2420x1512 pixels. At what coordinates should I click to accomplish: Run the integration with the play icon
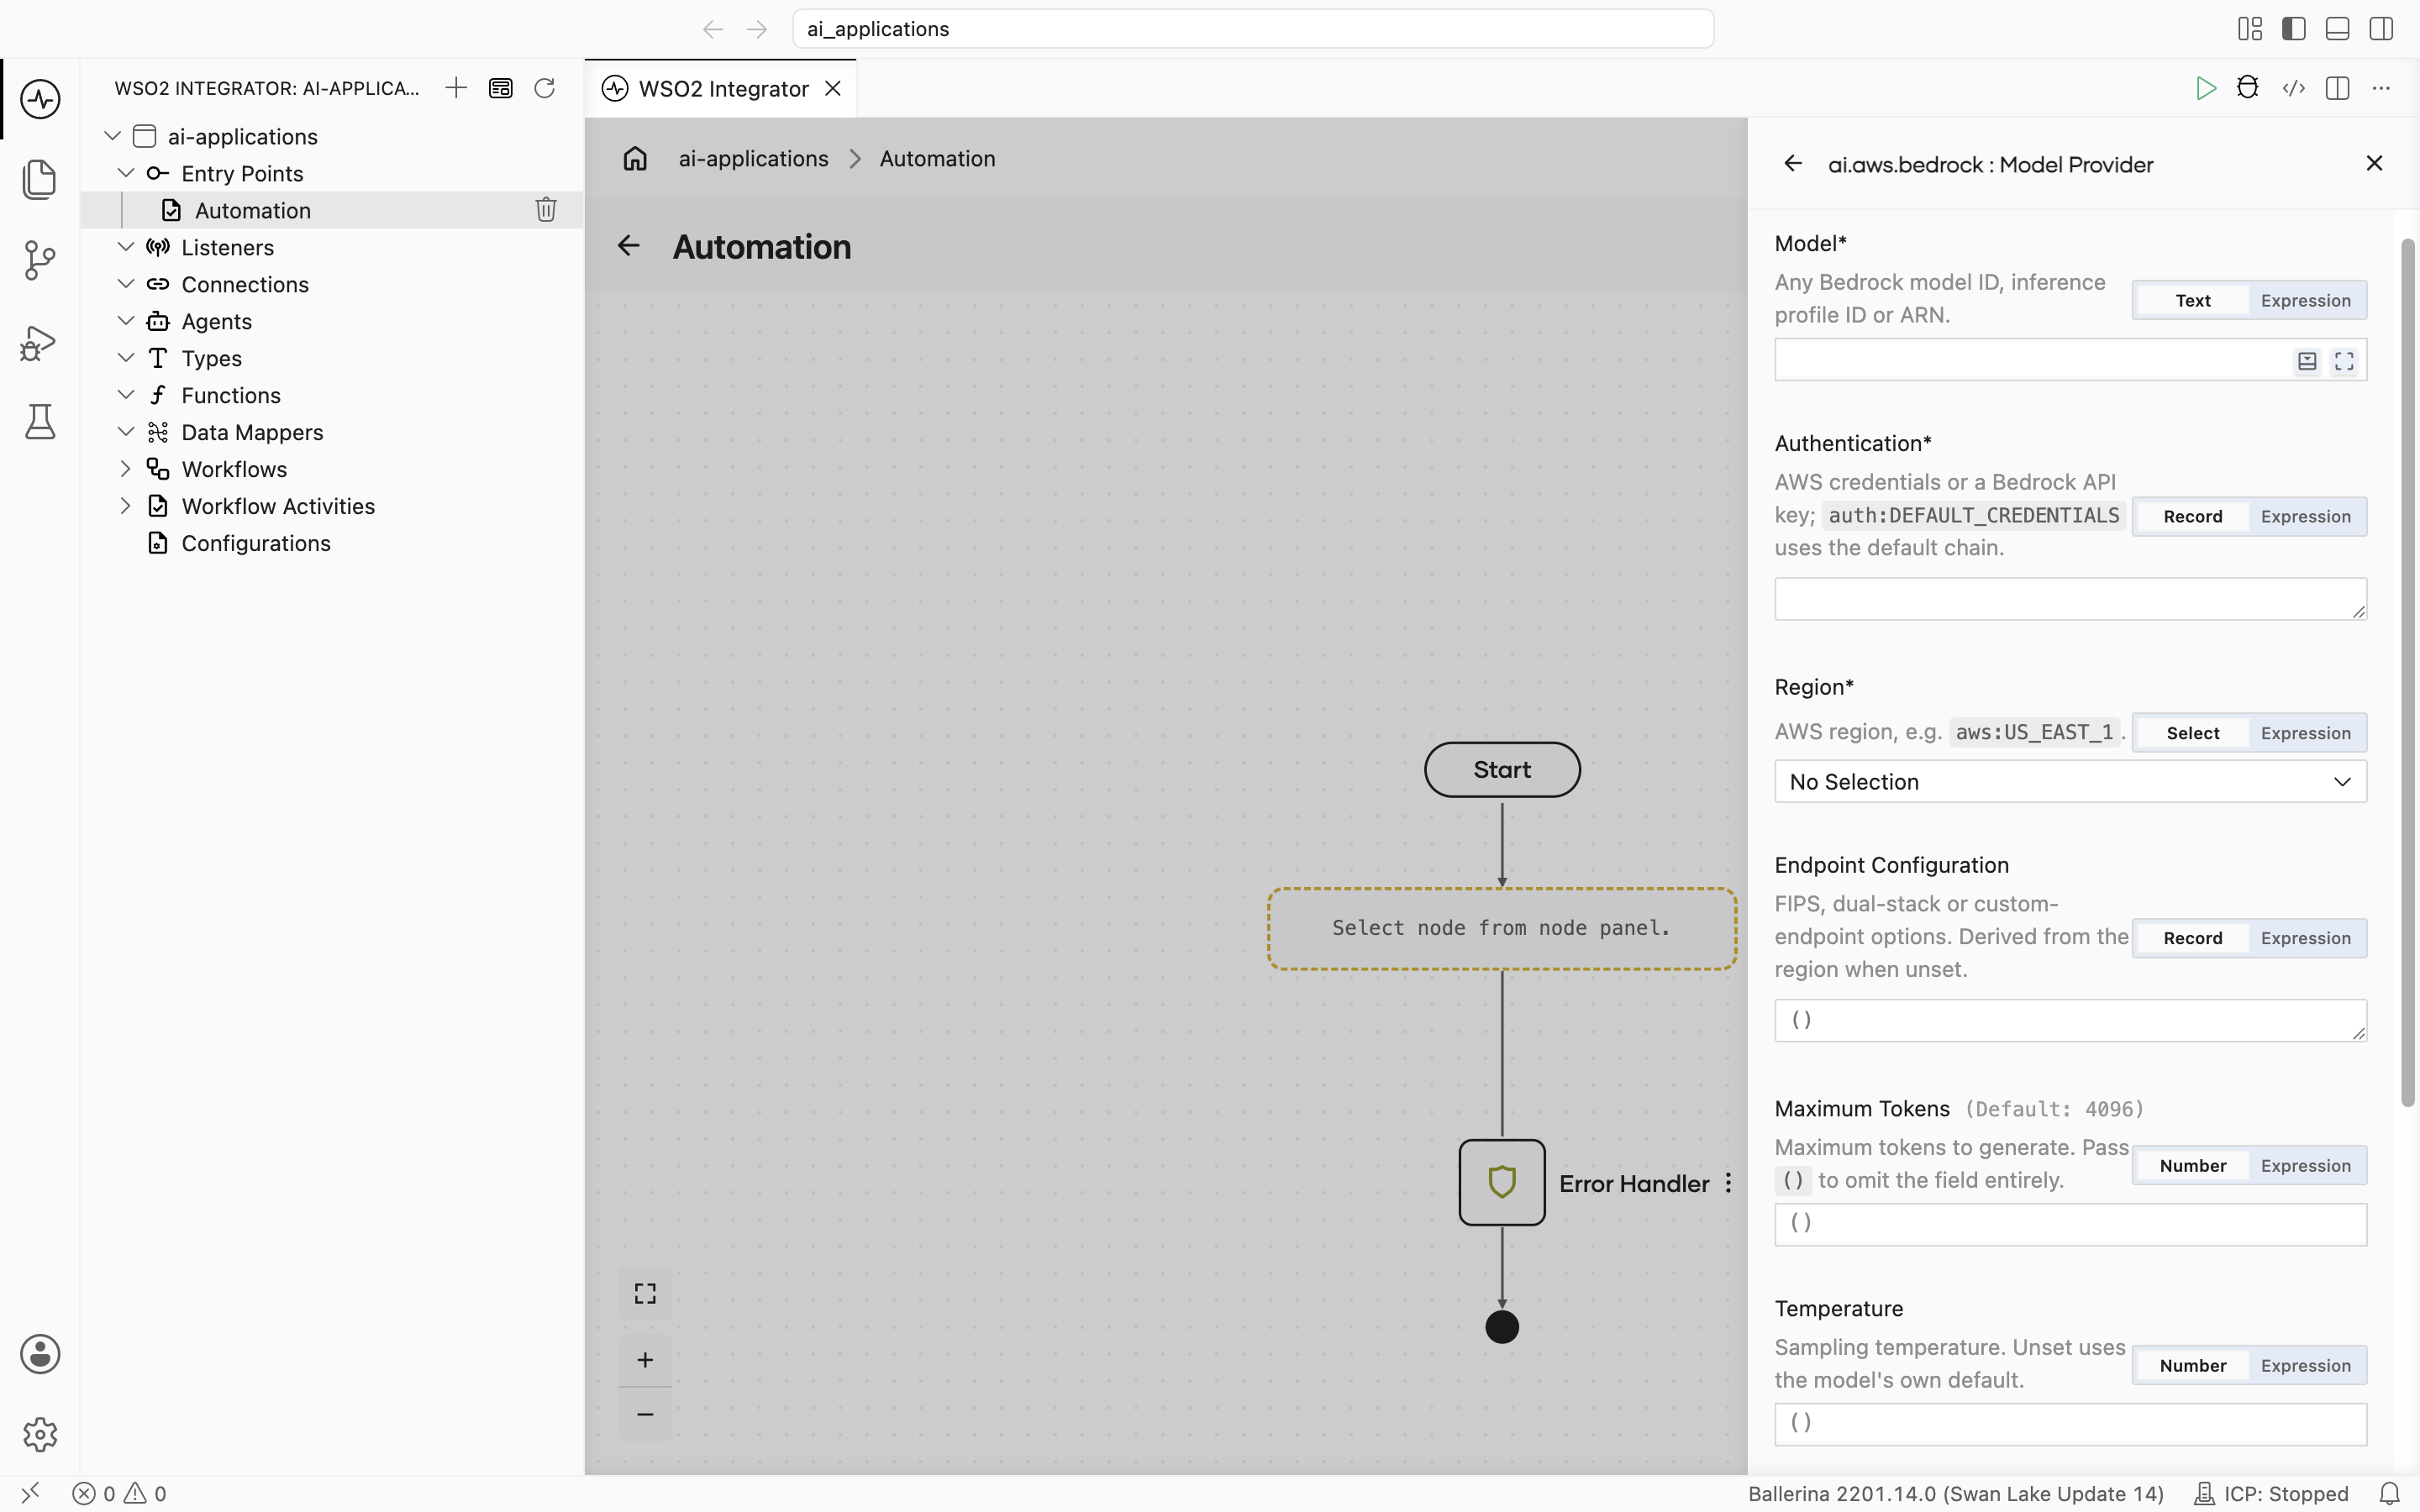pyautogui.click(x=2205, y=88)
